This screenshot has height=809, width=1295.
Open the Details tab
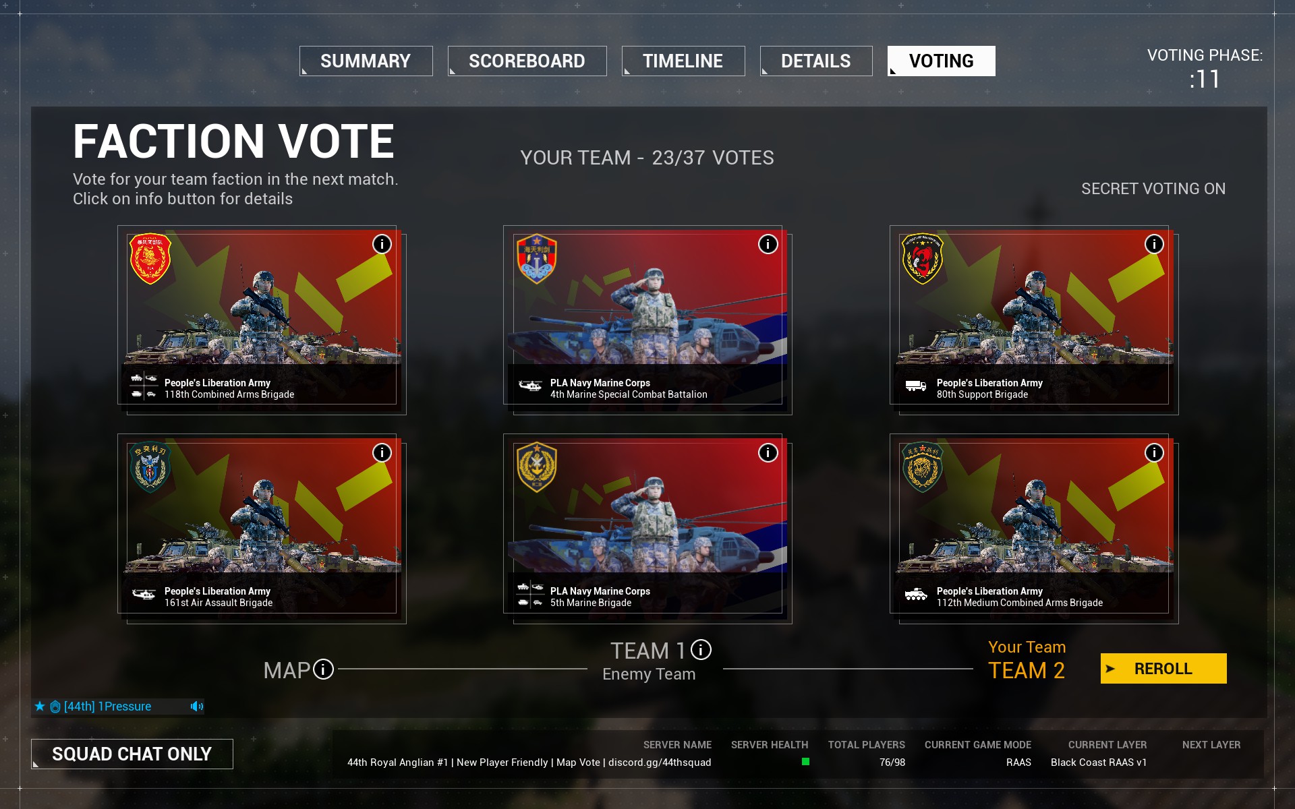(x=816, y=61)
